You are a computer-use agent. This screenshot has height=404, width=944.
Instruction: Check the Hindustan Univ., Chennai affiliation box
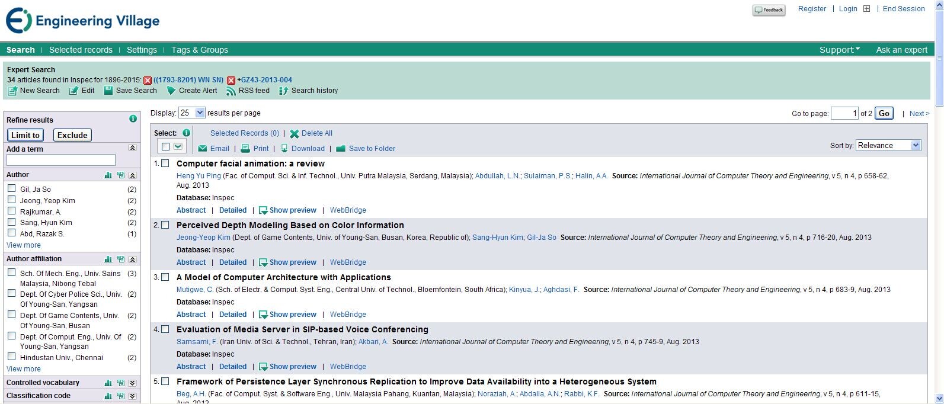point(11,357)
